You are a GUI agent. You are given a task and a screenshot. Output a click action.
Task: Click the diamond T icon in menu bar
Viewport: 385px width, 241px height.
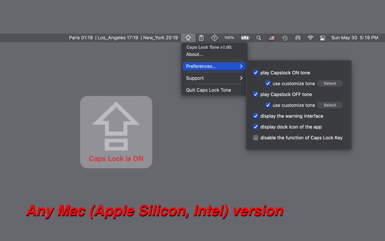pos(214,38)
